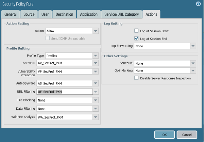Expand the Profile Type dropdown
This screenshot has height=142, width=204.
tap(96, 56)
